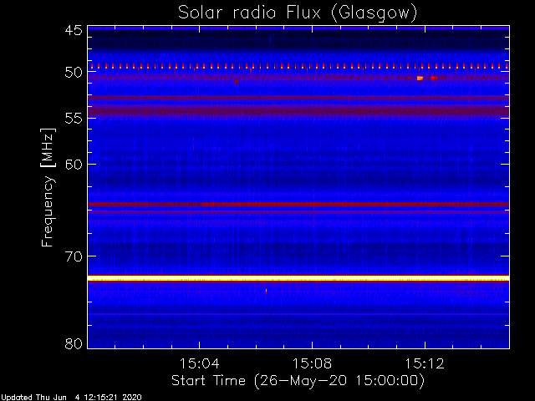Viewport: 535px width, 401px height.
Task: Click the 15:08 time tick label
Action: click(312, 363)
